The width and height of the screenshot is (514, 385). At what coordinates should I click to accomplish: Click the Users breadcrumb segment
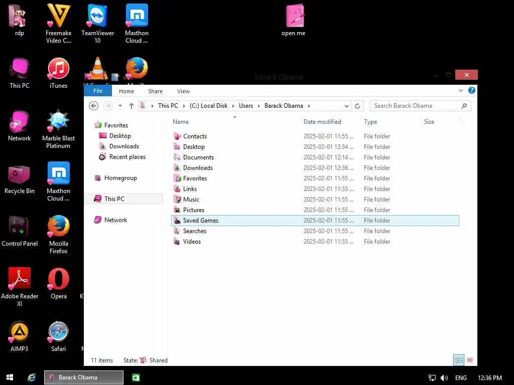click(246, 106)
